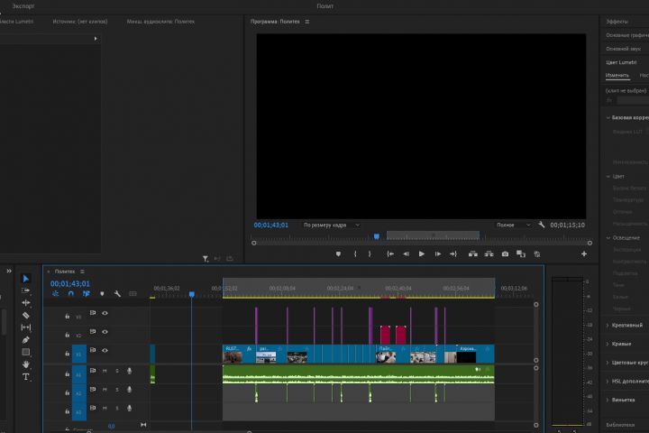
Task: Open the 'Полное' playback resolution dropdown
Action: [513, 225]
